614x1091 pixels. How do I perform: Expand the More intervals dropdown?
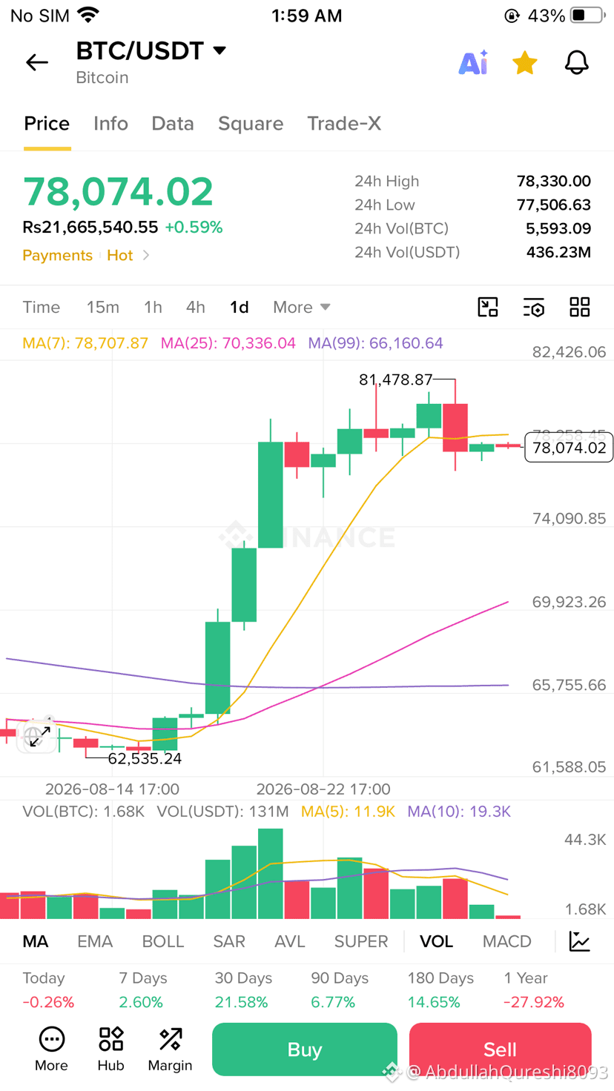(302, 307)
